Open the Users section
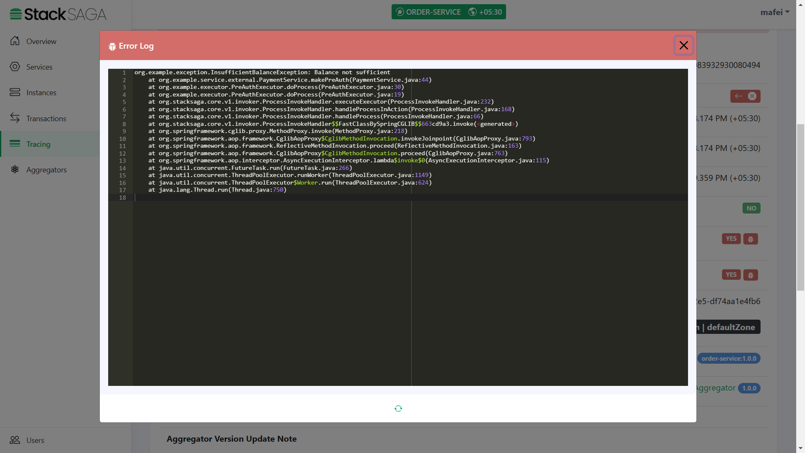805x453 pixels. click(x=34, y=440)
